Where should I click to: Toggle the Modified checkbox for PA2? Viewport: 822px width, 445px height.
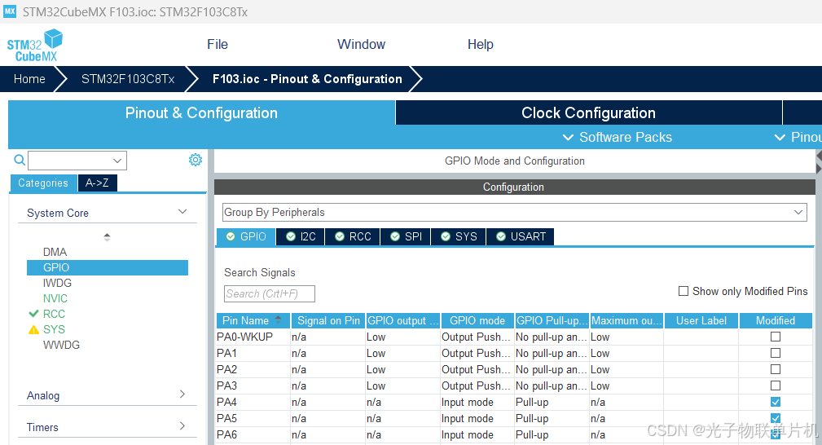pyautogui.click(x=776, y=369)
